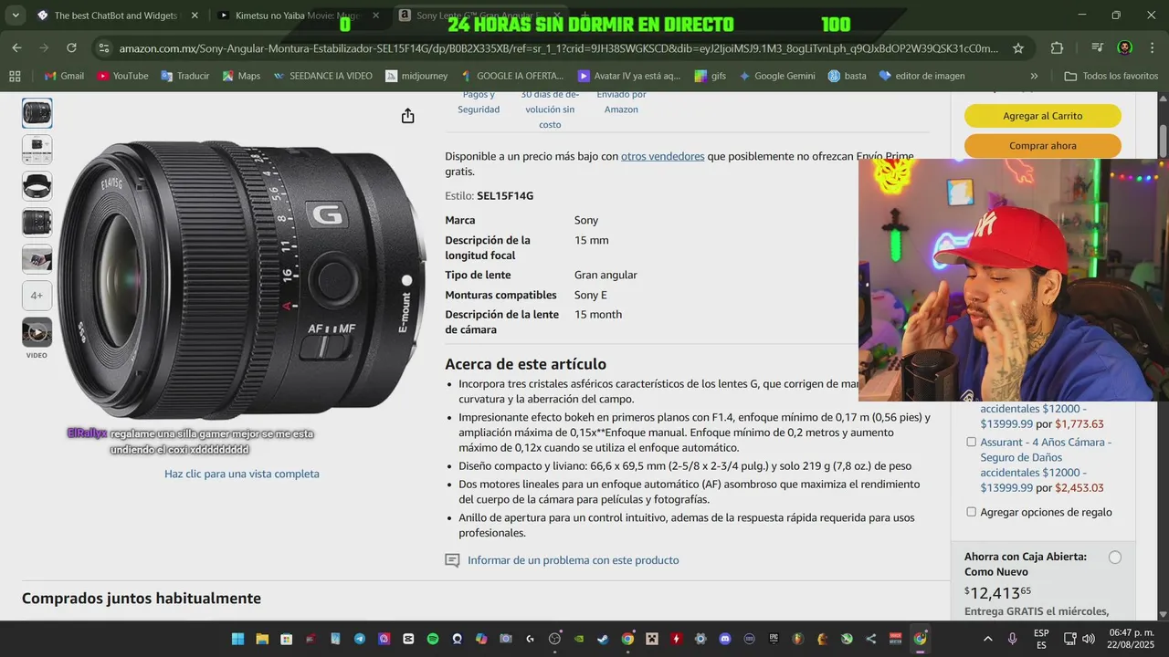Viewport: 1169px width, 657px height.
Task: Click Informar de un problema link
Action: pos(573,560)
